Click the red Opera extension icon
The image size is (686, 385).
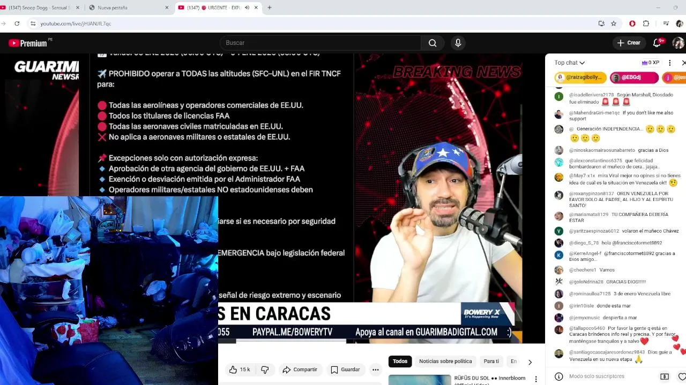(632, 24)
